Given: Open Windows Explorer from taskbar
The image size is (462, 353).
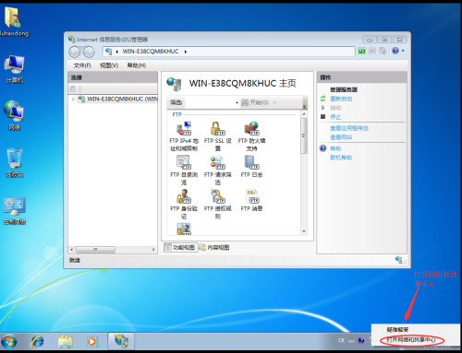Looking at the screenshot, I should 66,341.
